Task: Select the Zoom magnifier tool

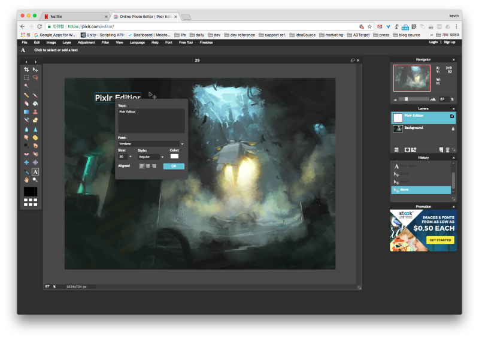Action: [35, 180]
